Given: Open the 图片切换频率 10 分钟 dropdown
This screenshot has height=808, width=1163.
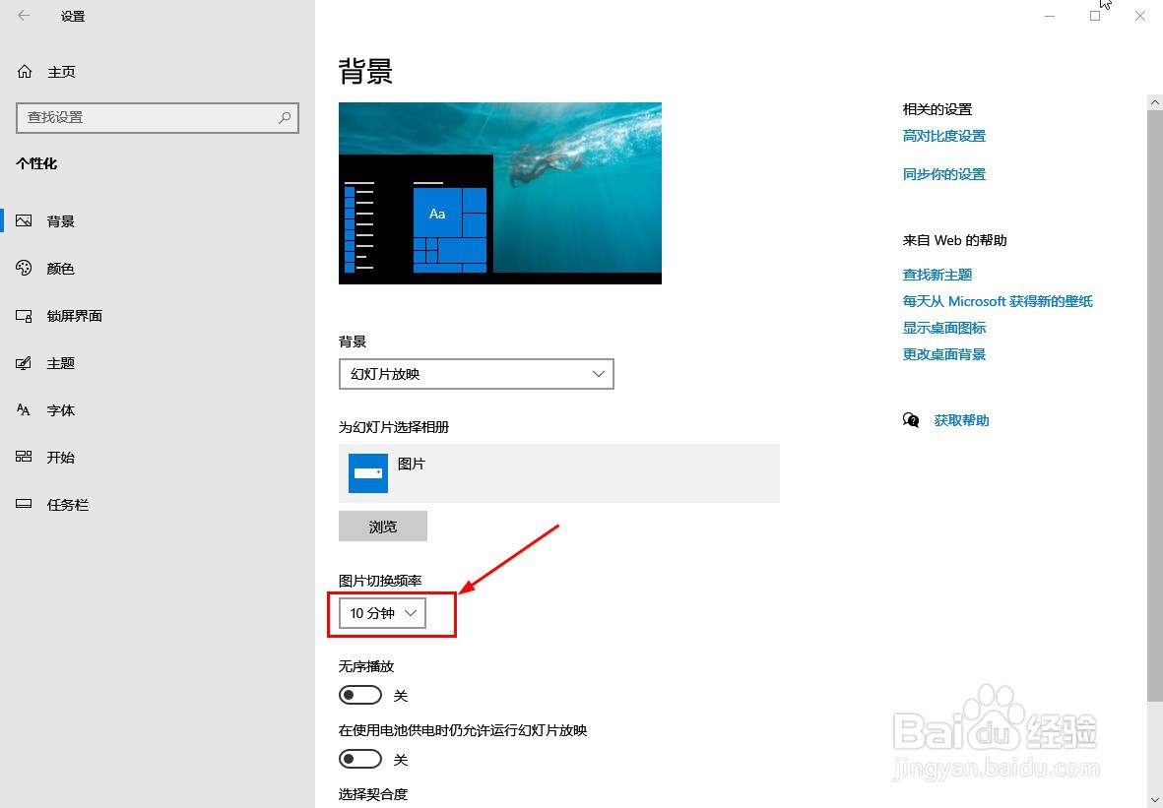Looking at the screenshot, I should [383, 613].
